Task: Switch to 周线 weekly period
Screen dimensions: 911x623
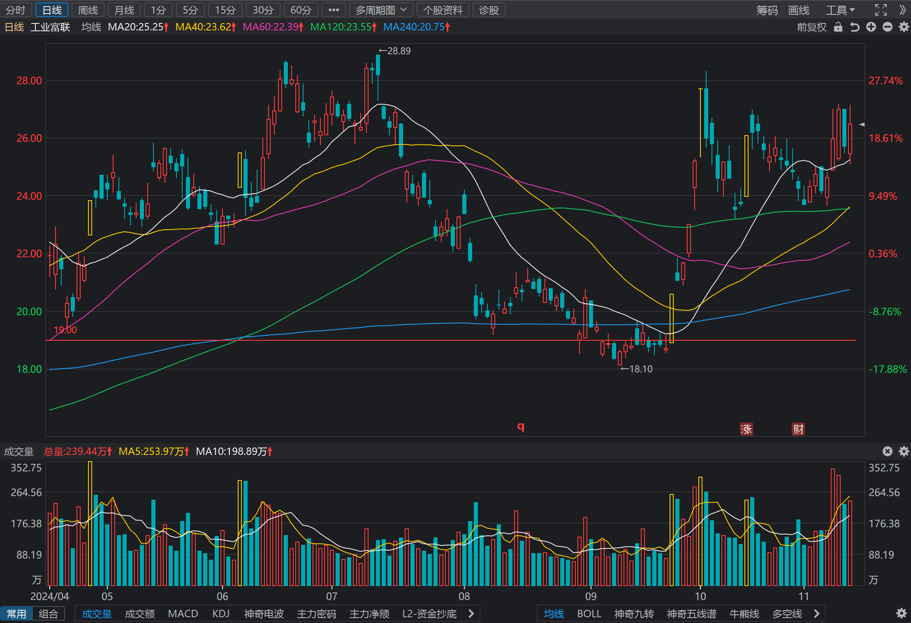Action: click(x=88, y=10)
